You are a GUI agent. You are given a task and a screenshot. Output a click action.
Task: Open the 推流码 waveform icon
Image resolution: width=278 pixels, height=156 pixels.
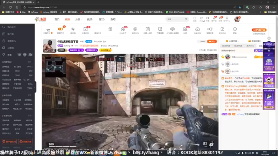tap(73, 30)
